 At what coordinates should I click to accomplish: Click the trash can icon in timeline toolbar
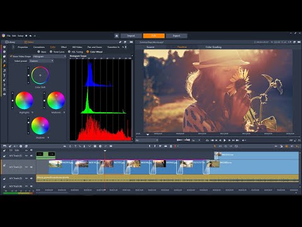point(171,146)
